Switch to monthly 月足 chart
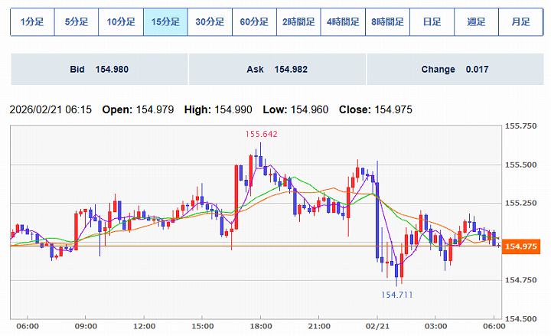551x336 pixels. [520, 22]
